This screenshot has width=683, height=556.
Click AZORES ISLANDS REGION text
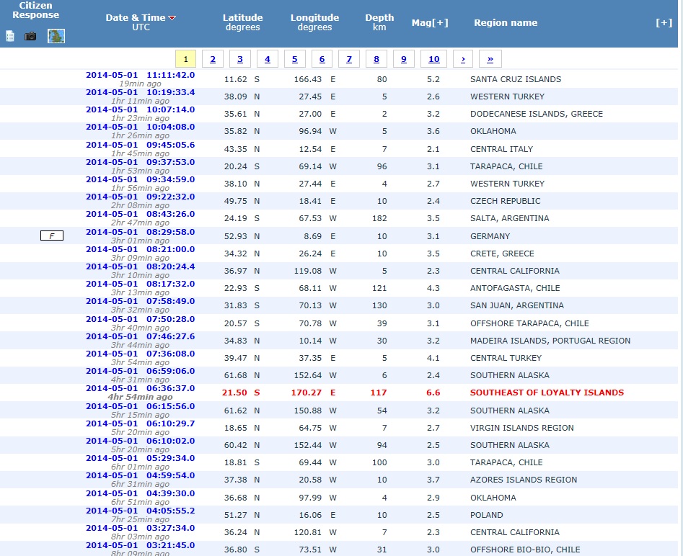[524, 480]
